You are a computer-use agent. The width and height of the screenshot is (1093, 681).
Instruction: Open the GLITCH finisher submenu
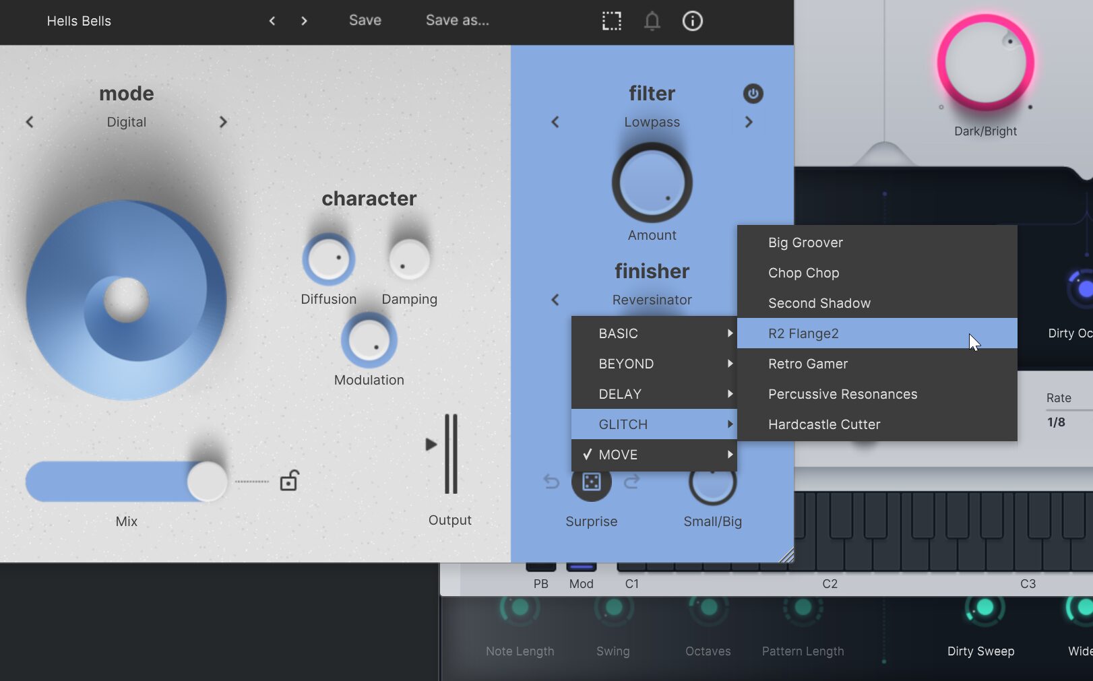click(x=654, y=424)
